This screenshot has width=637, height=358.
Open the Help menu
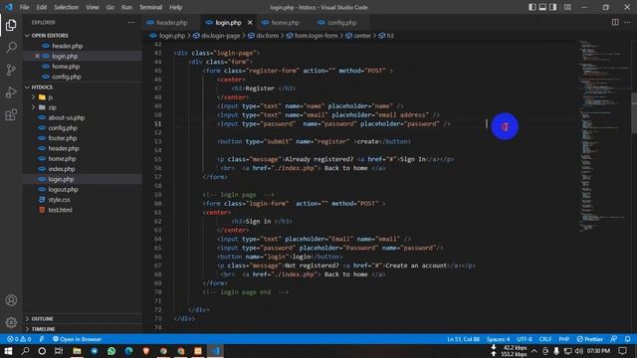point(176,7)
